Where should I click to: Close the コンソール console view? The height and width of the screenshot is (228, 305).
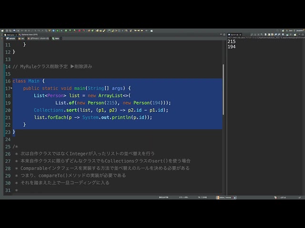(240, 35)
